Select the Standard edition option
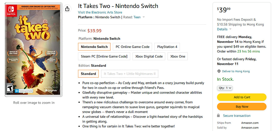Viewport: 273px width, 131px height. (88, 74)
